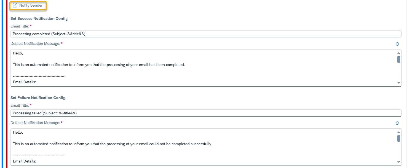Click the "could not be completed successfully" sentence
409x168 pixels.
point(112,144)
